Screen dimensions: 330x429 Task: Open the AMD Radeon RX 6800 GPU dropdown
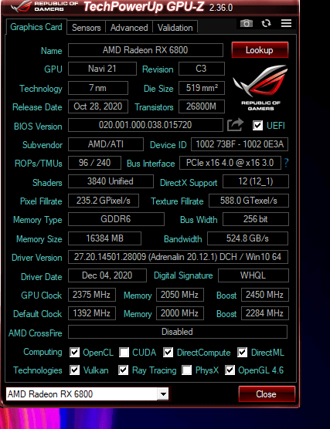(x=87, y=394)
